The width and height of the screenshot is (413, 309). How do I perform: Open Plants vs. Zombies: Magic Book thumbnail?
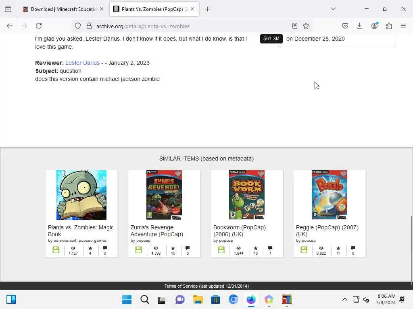[x=81, y=195]
